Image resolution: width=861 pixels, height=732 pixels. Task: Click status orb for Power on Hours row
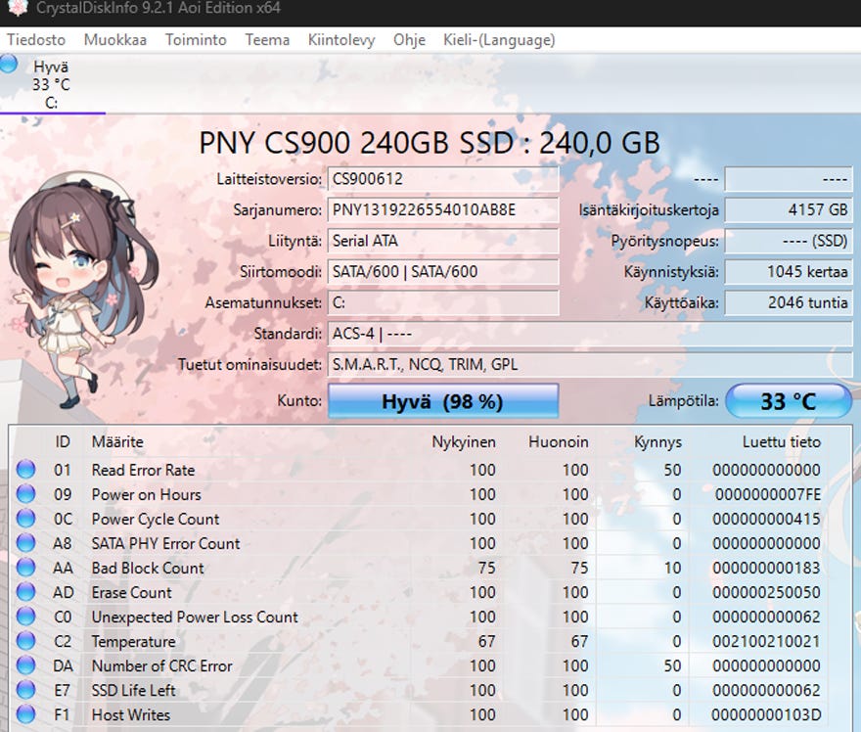coord(25,494)
